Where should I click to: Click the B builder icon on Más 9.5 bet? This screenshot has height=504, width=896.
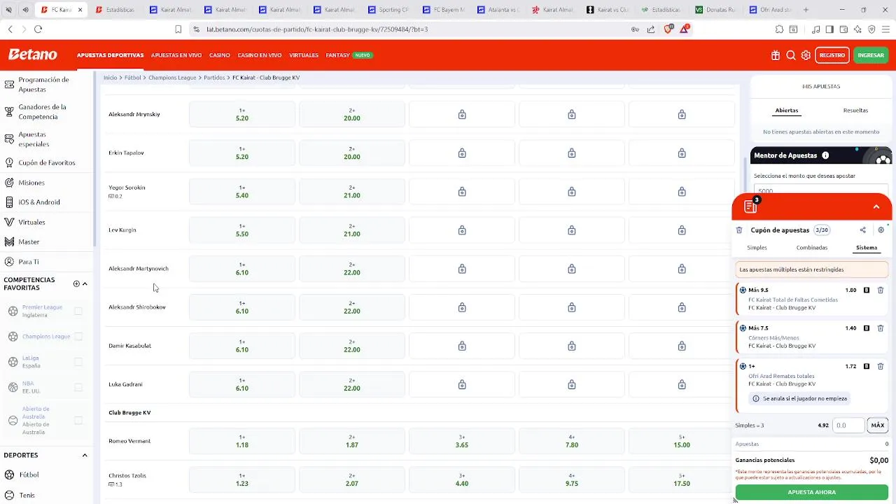tap(867, 290)
